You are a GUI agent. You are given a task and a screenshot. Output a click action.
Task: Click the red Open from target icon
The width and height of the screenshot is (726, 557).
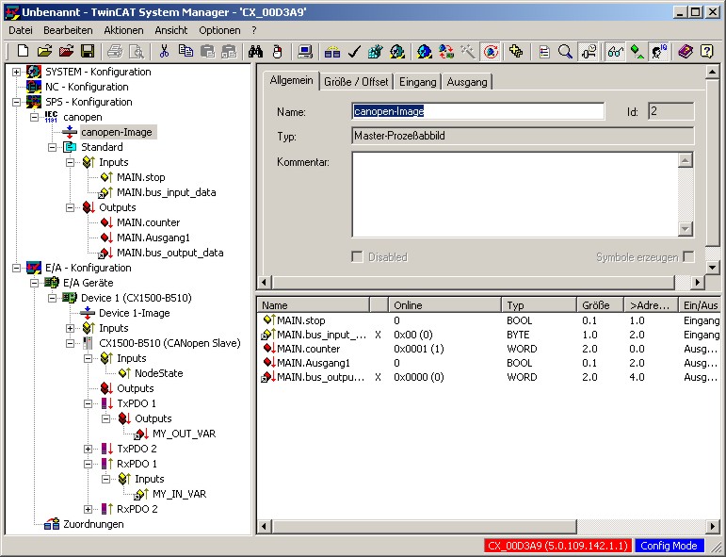(66, 51)
